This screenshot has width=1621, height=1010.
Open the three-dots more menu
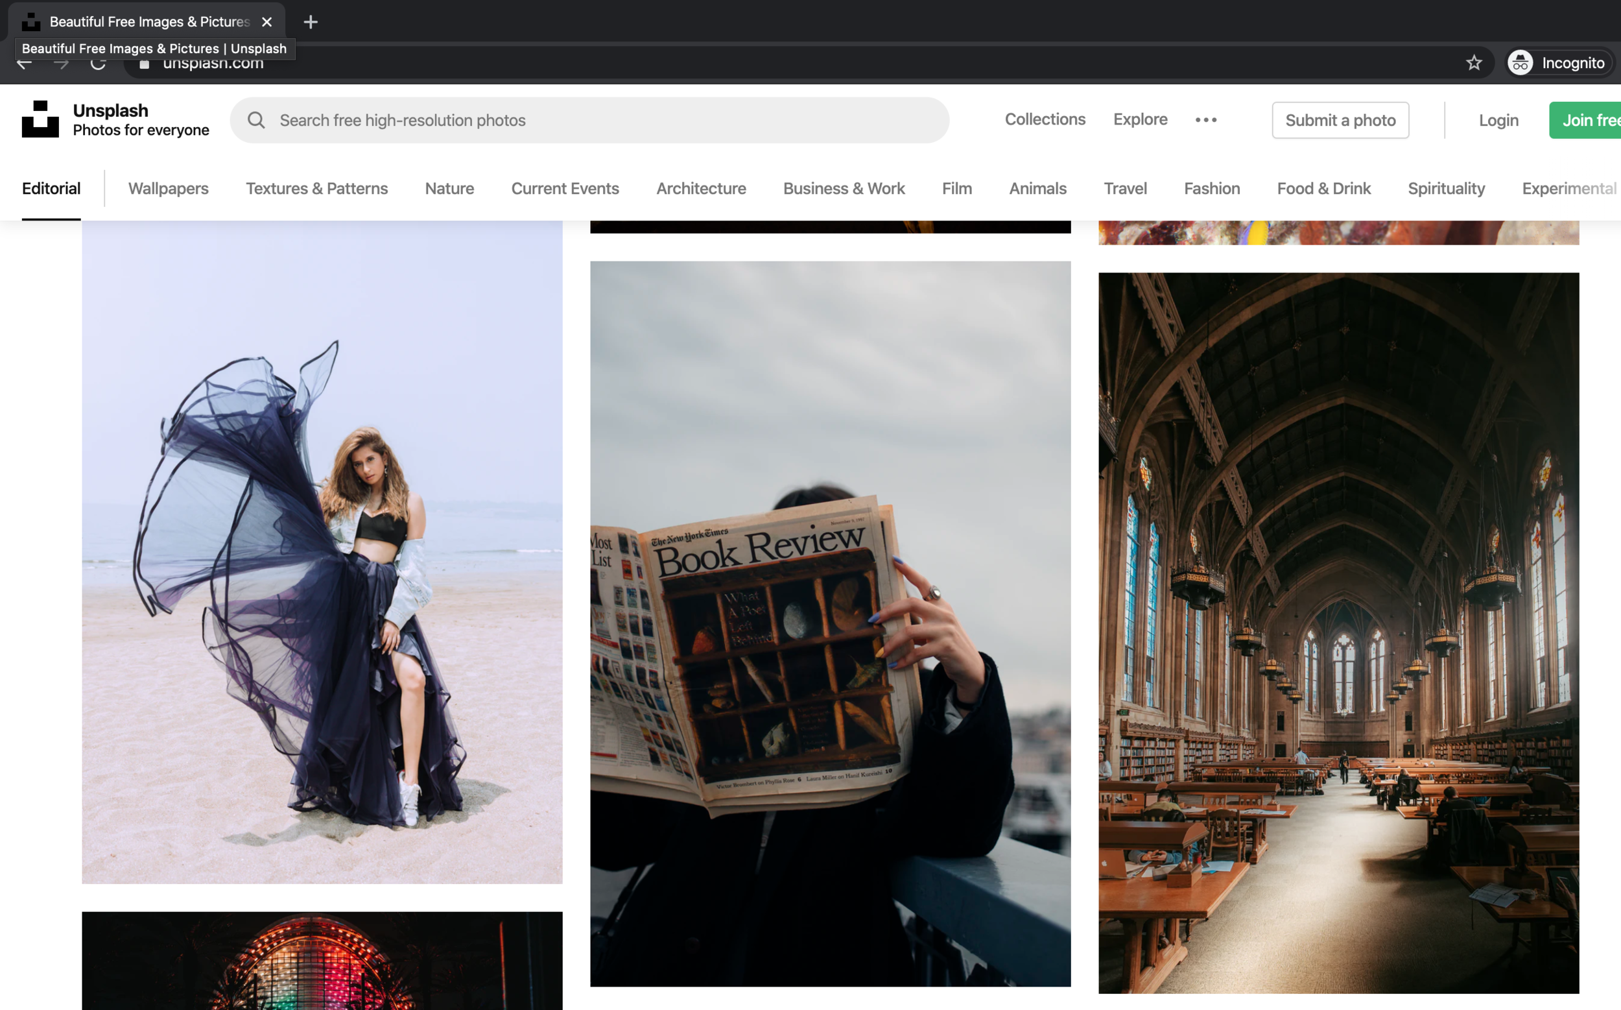tap(1206, 119)
